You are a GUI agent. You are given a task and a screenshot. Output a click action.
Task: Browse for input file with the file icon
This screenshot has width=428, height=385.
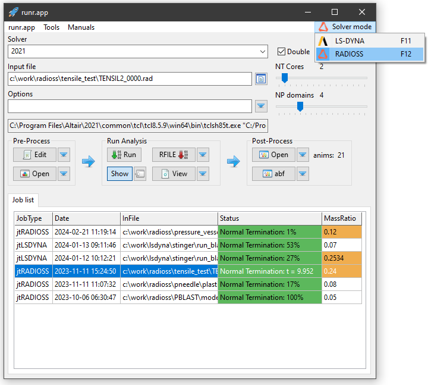(x=261, y=79)
